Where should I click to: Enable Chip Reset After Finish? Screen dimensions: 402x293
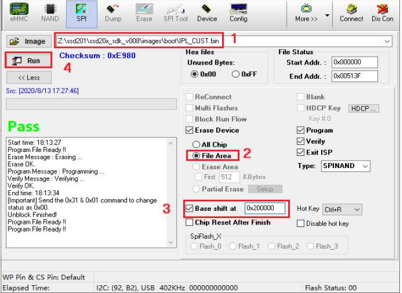190,222
